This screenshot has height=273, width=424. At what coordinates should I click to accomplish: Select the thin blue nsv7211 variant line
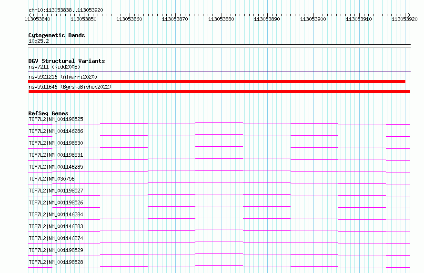coord(219,71)
